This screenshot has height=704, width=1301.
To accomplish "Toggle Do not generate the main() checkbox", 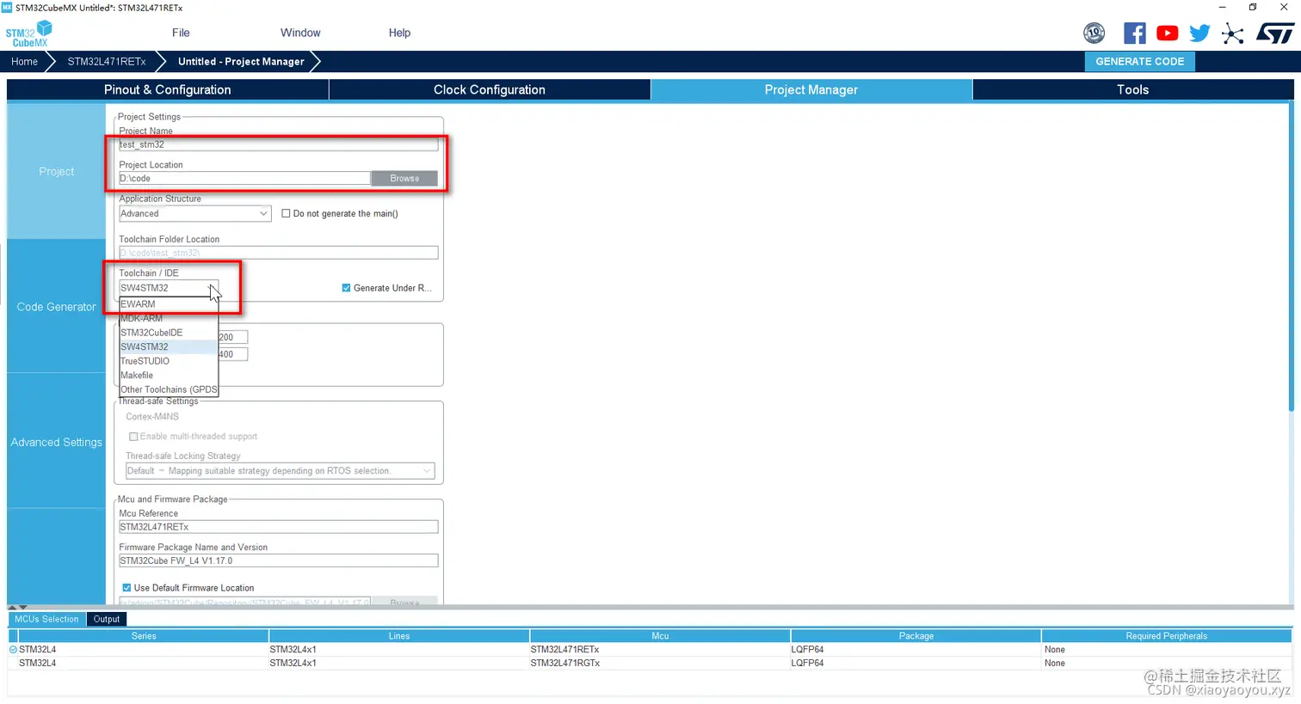I will (286, 214).
